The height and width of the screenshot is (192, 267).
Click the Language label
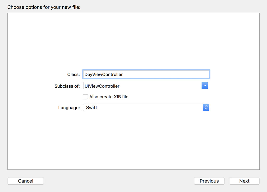coord(69,107)
